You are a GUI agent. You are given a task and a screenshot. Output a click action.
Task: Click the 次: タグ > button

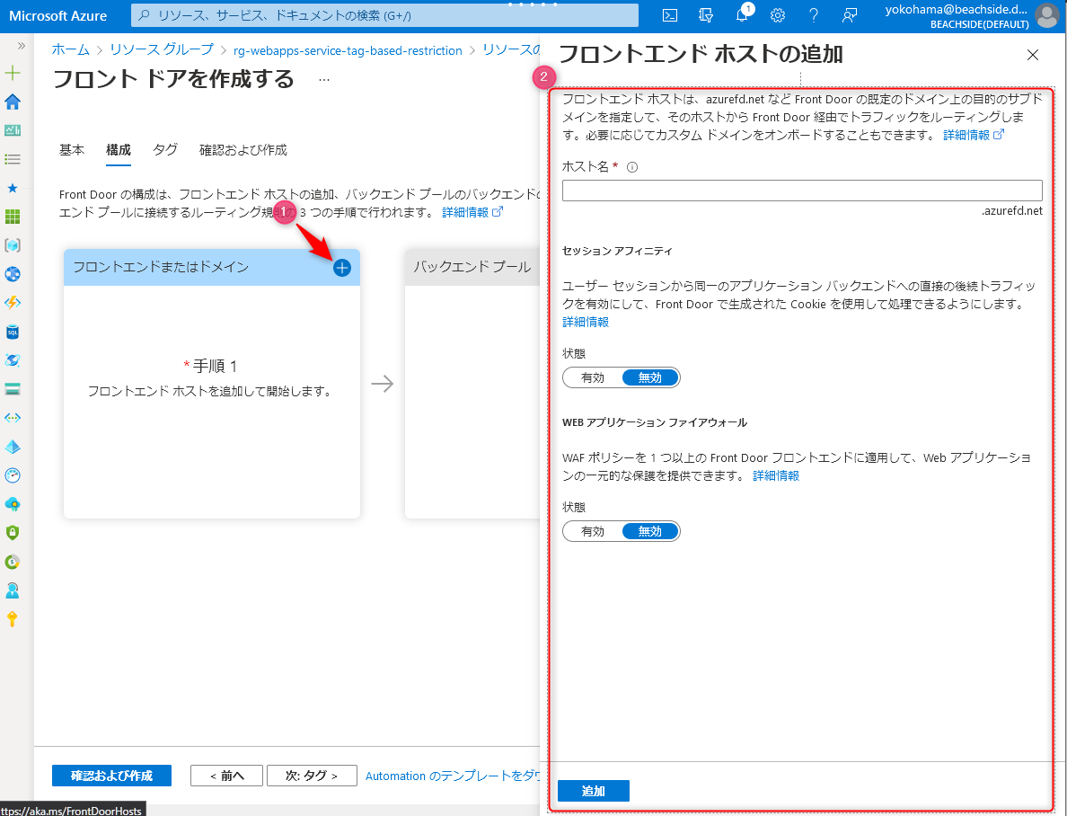pyautogui.click(x=312, y=776)
